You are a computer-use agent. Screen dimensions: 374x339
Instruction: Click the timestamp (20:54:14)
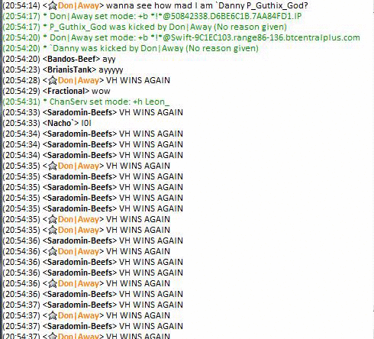click(x=21, y=5)
